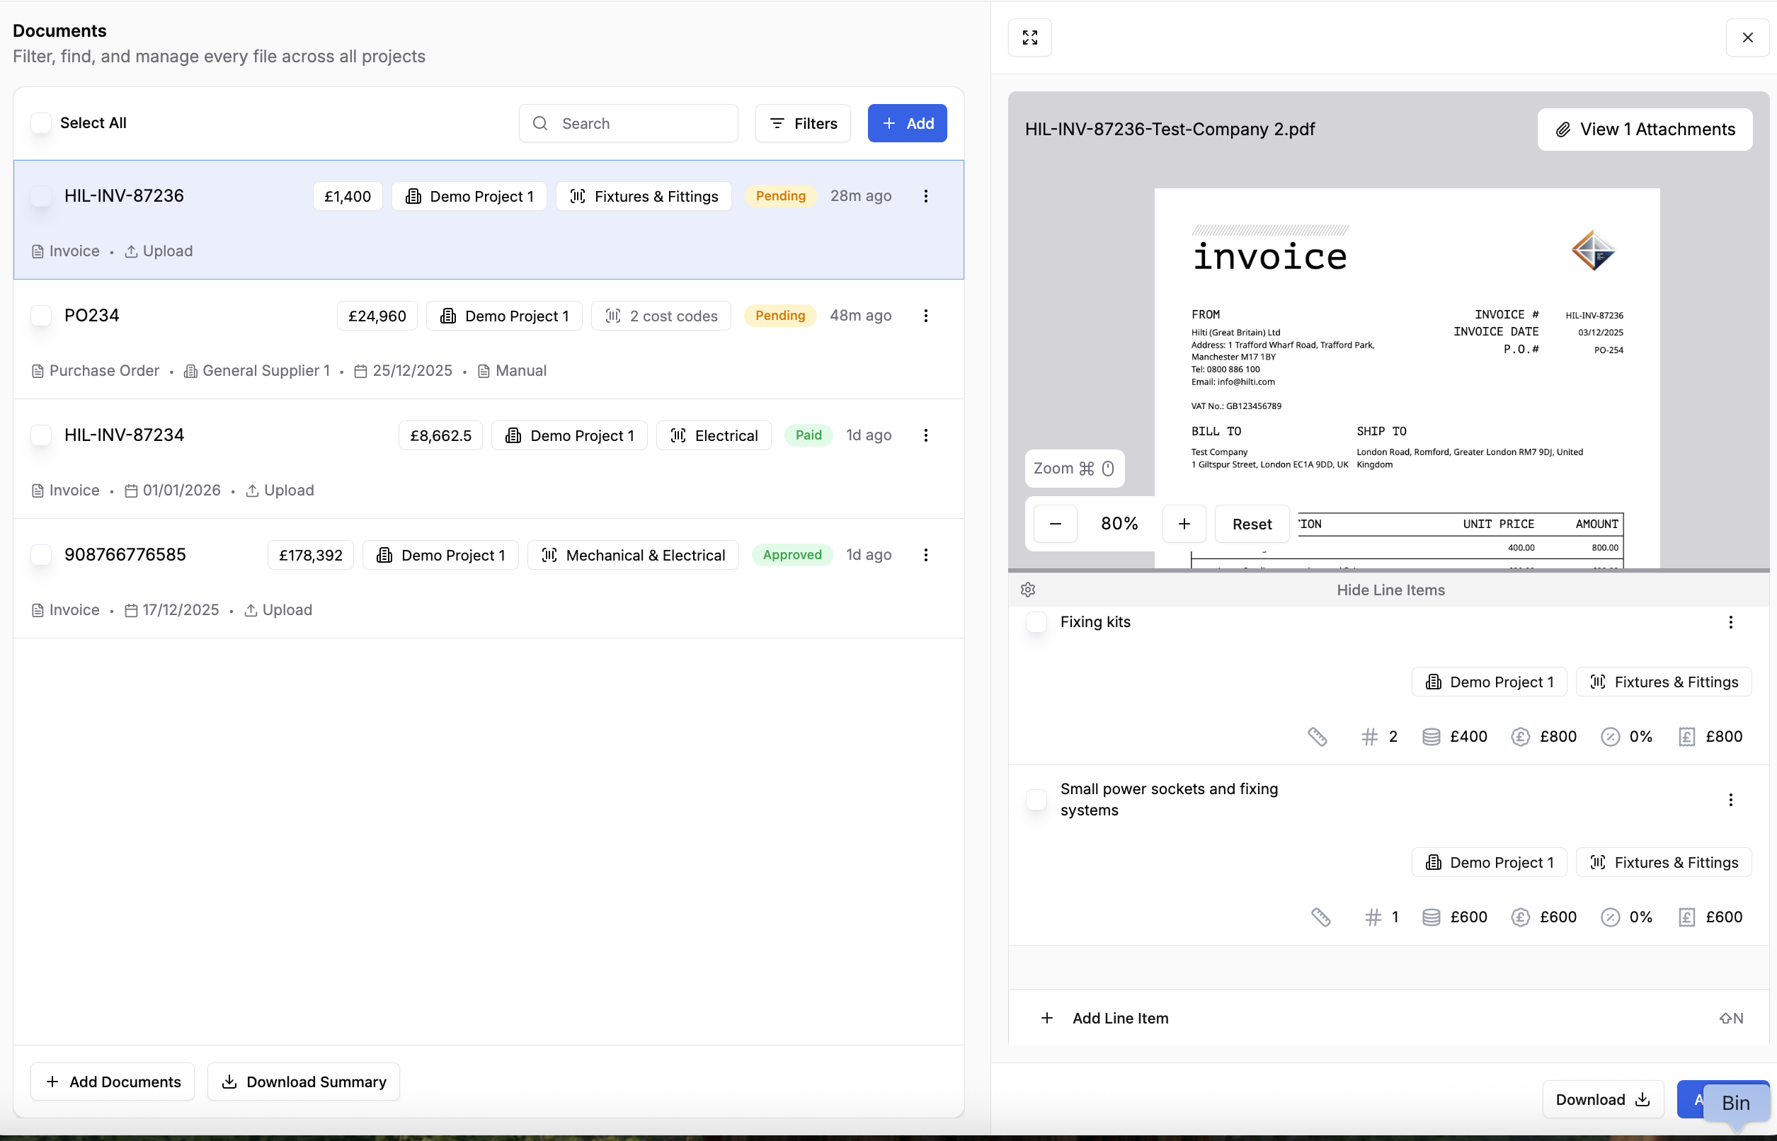Collapse the list with Hide Line Items
Screen dimensions: 1777x1141
[1390, 590]
